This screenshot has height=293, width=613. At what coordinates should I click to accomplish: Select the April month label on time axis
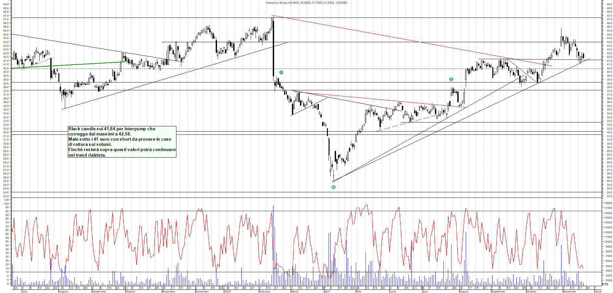[327, 291]
